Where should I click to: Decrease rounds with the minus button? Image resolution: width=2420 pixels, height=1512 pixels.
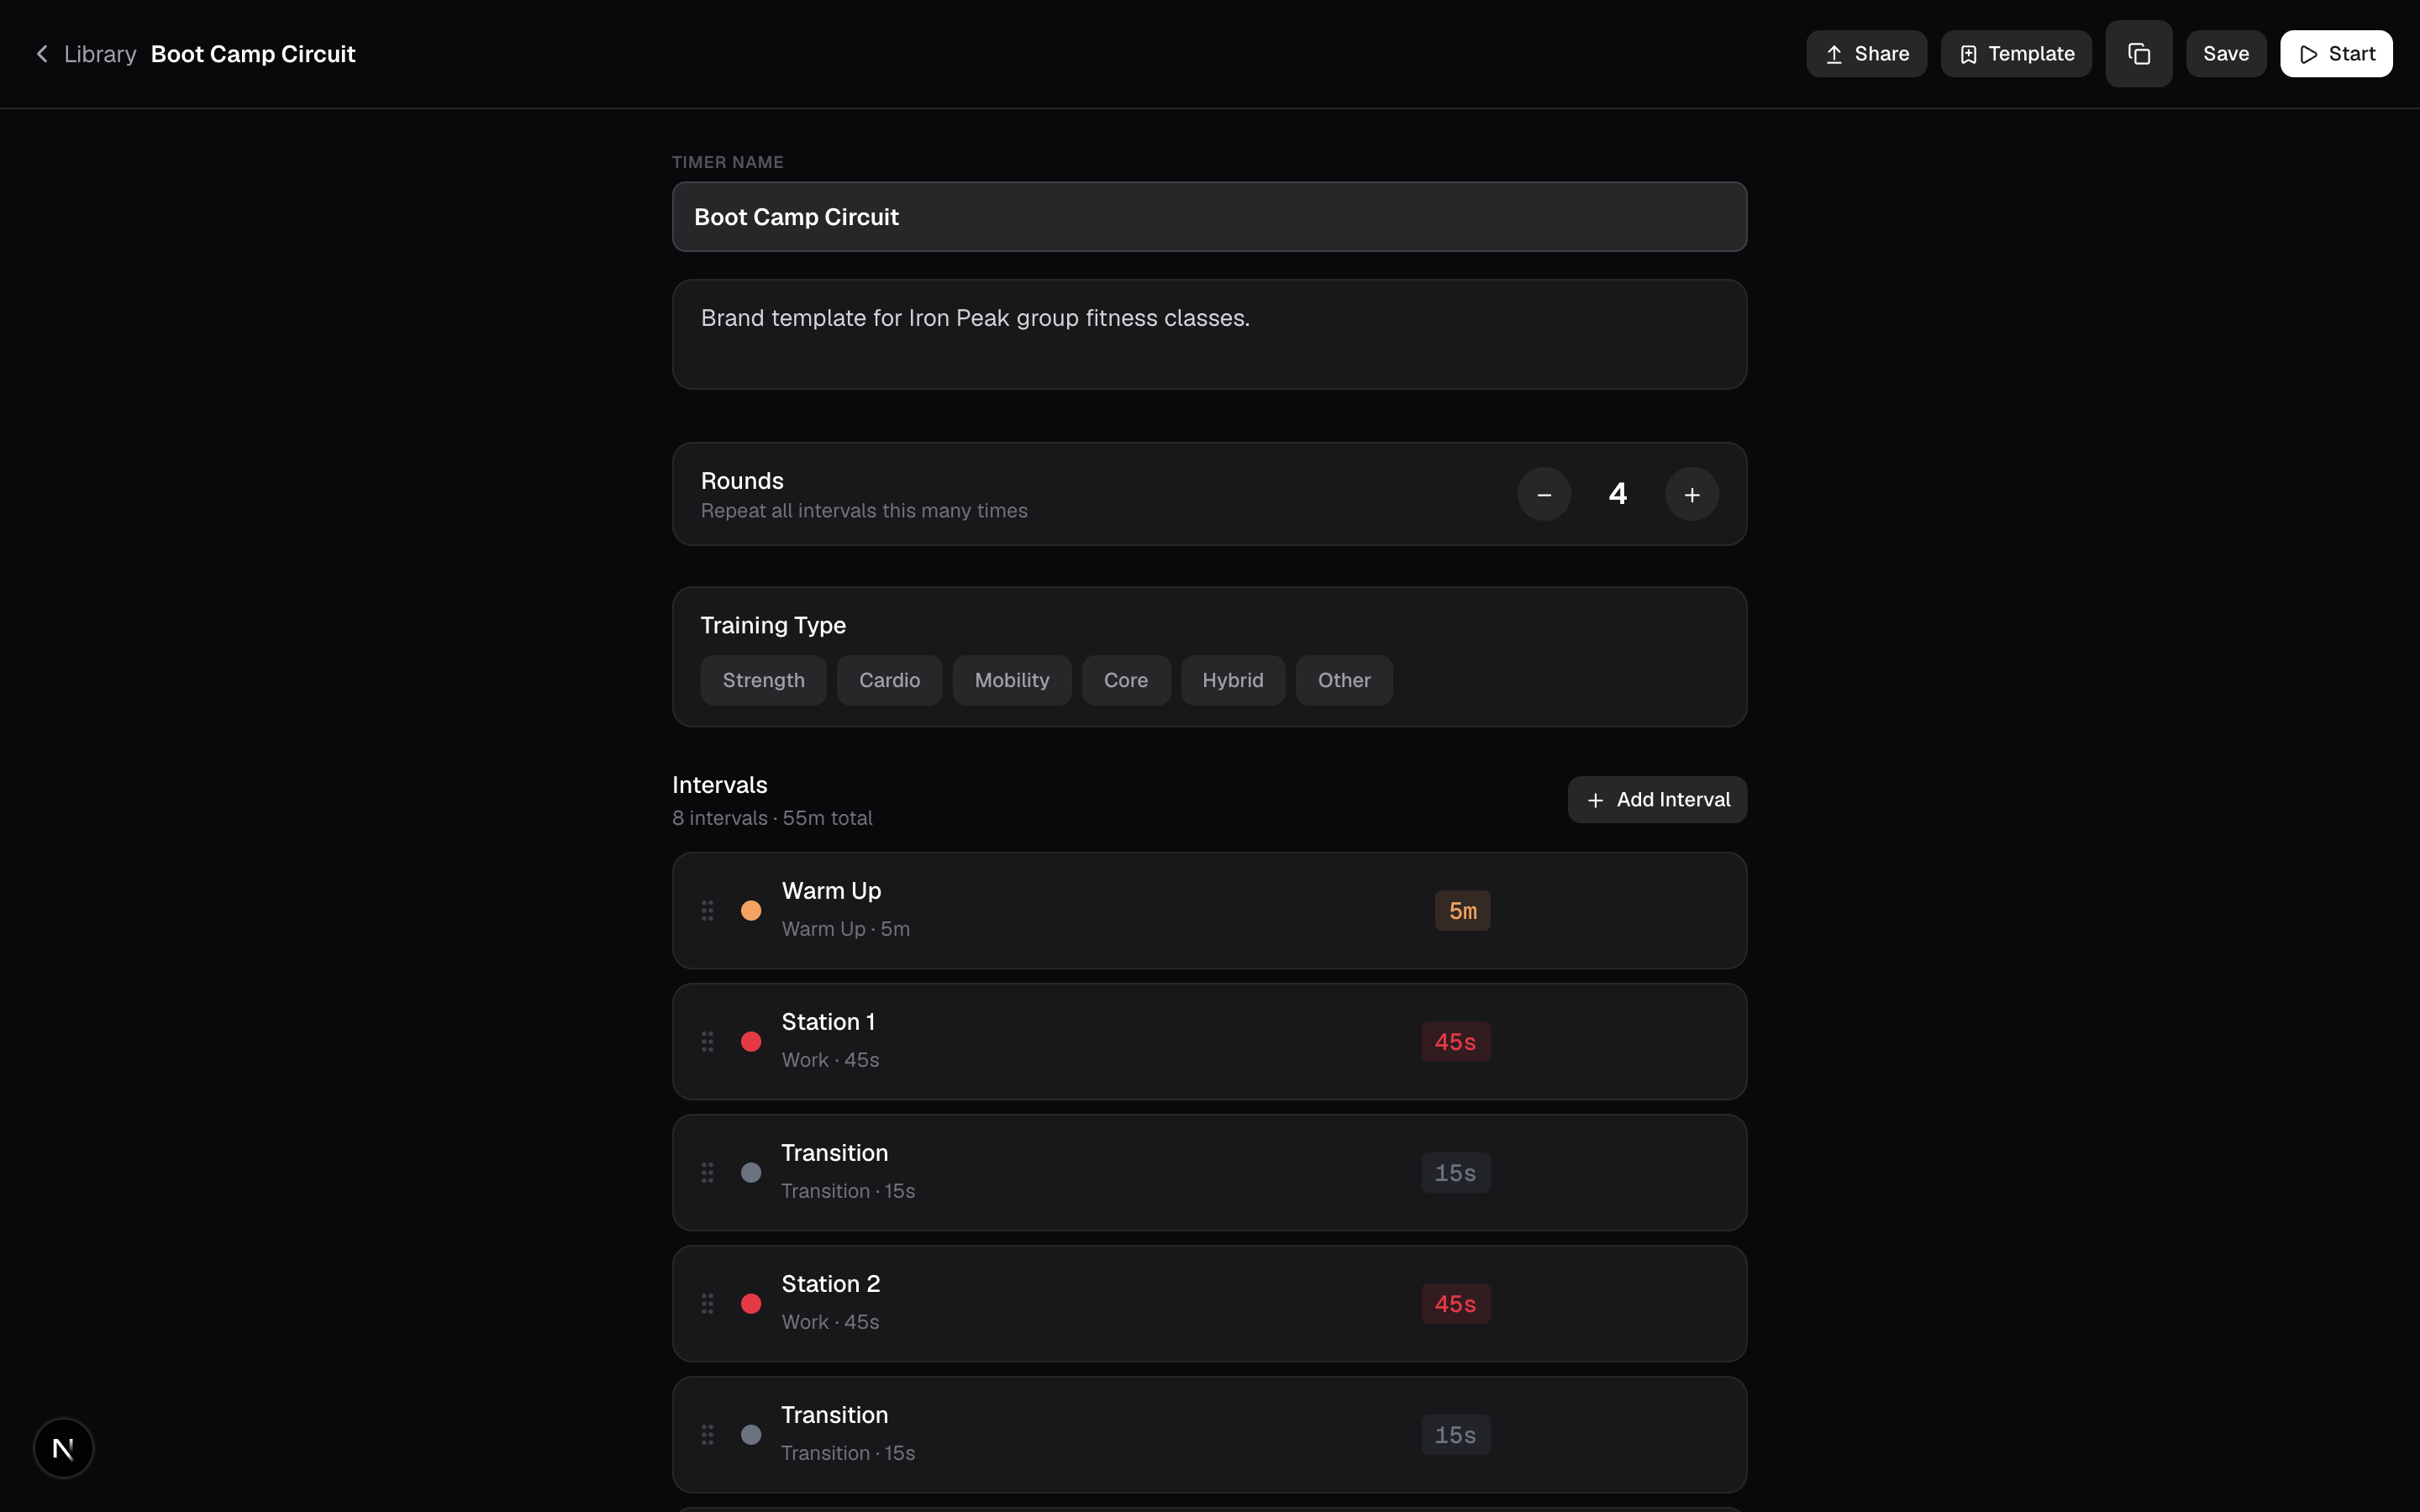(x=1544, y=494)
